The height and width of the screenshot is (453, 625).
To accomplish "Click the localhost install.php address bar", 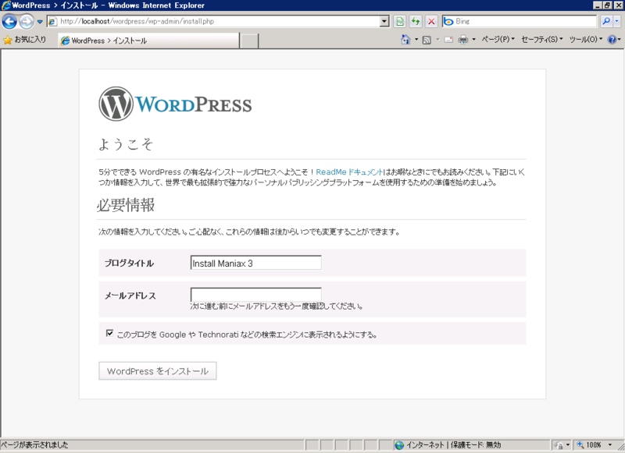I will pyautogui.click(x=213, y=22).
